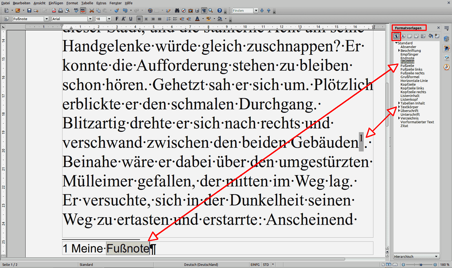Expand the Textkörper style entry

[399, 107]
